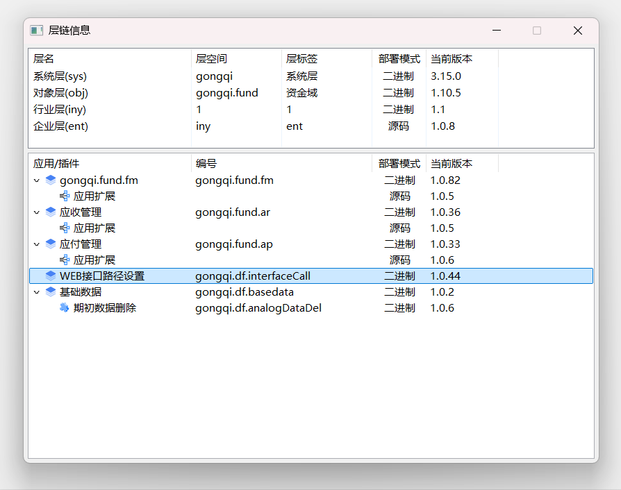Click the layer icon beside 基础数据
The width and height of the screenshot is (621, 490).
[51, 292]
